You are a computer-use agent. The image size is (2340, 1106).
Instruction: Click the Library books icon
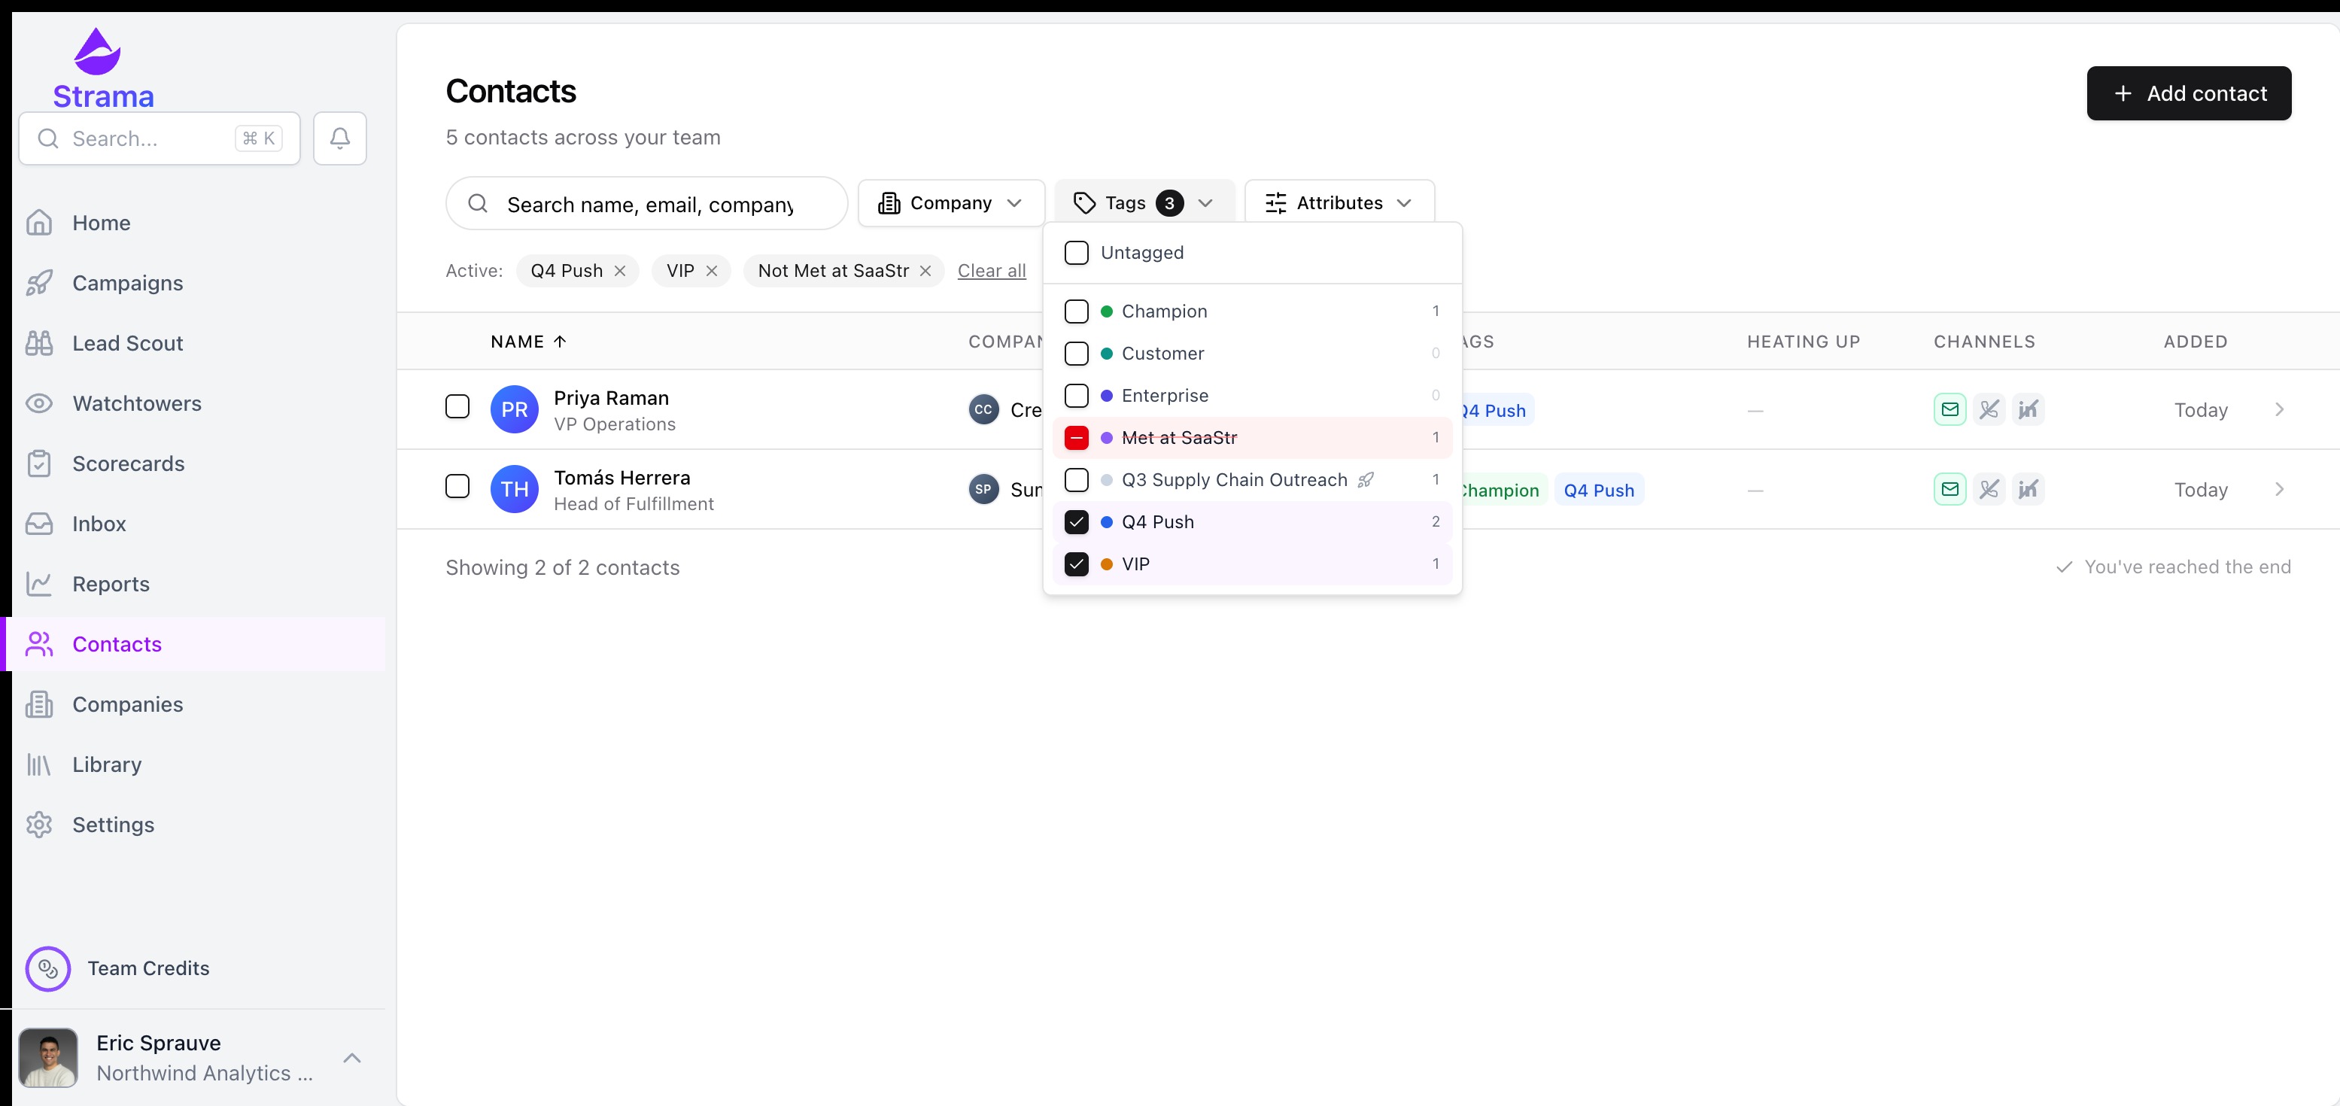coord(39,764)
